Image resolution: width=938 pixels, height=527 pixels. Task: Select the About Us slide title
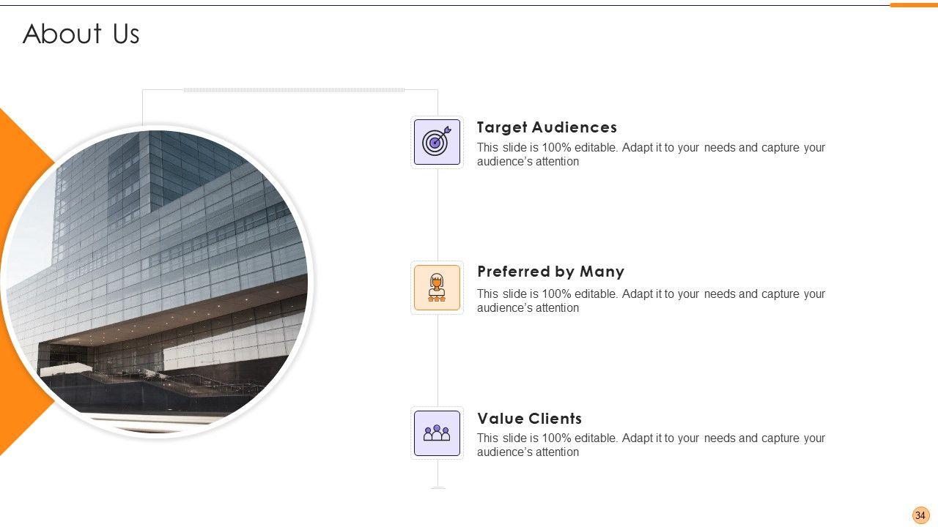click(81, 34)
